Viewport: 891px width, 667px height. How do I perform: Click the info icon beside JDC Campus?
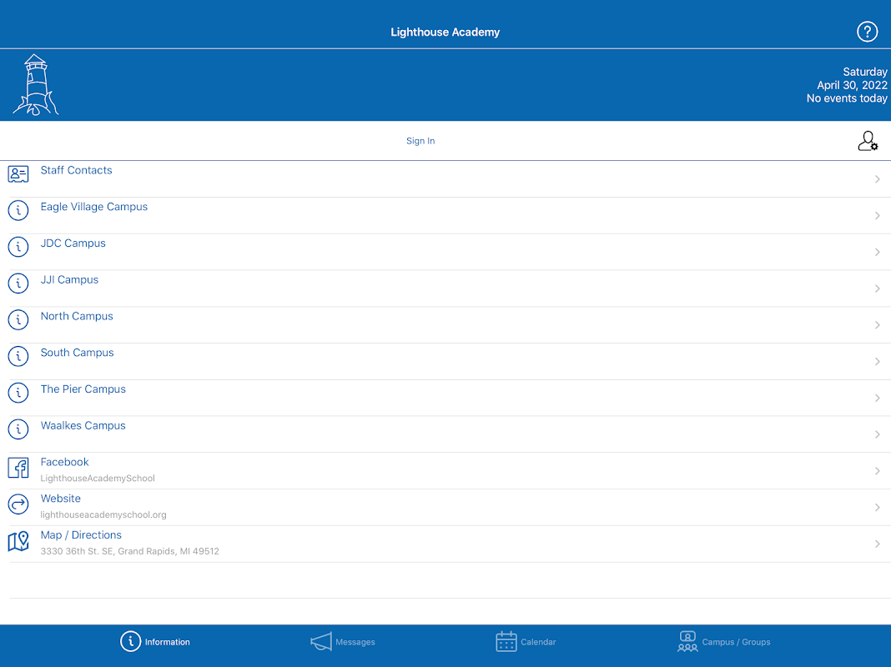point(18,246)
